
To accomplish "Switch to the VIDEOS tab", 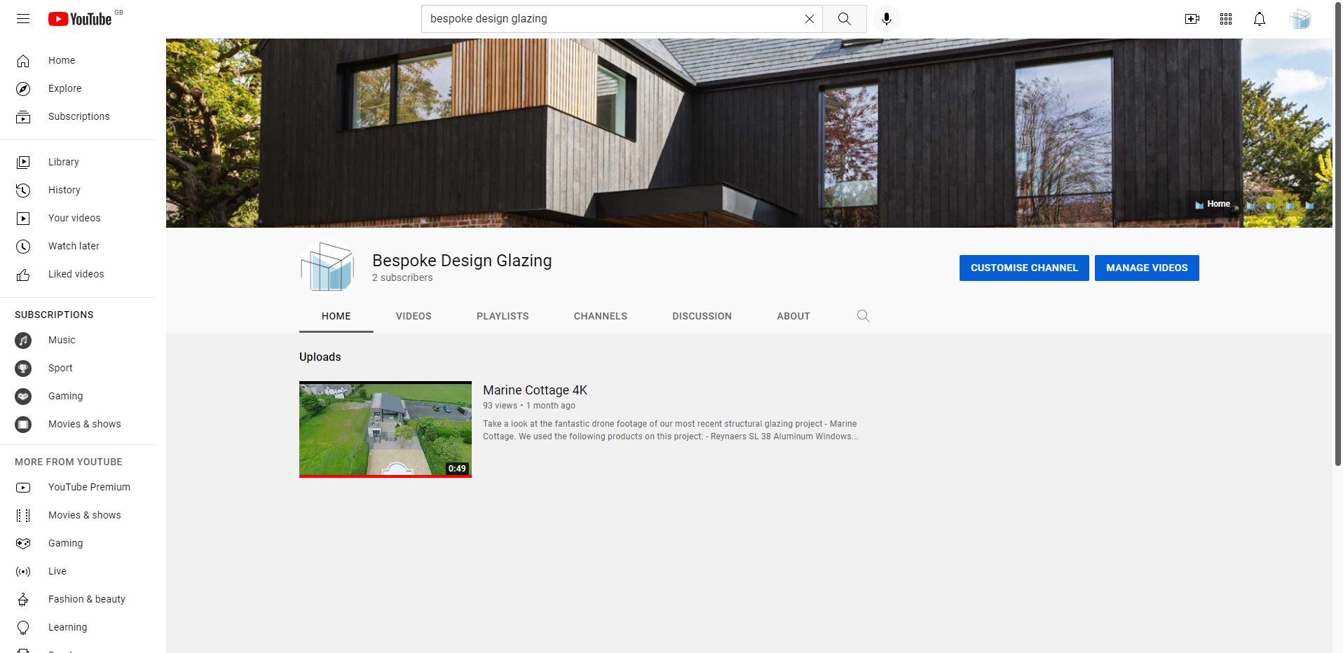I will click(x=413, y=316).
